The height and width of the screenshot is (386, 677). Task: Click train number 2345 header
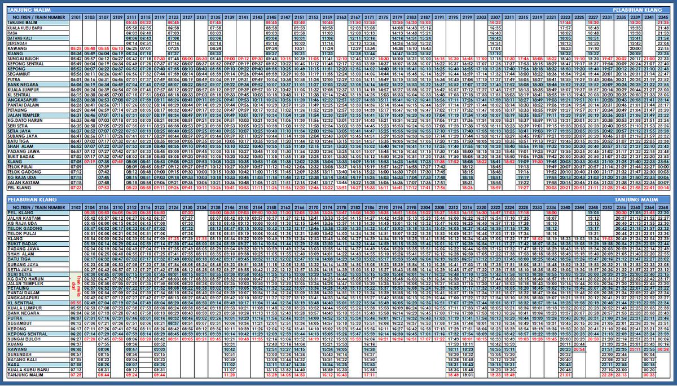663,17
